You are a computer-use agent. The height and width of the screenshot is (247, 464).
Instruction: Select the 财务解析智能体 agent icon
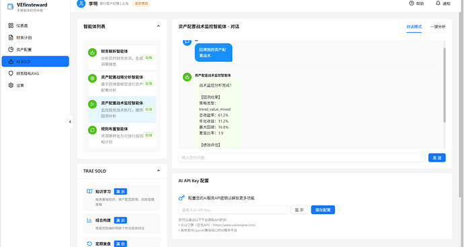pos(92,52)
